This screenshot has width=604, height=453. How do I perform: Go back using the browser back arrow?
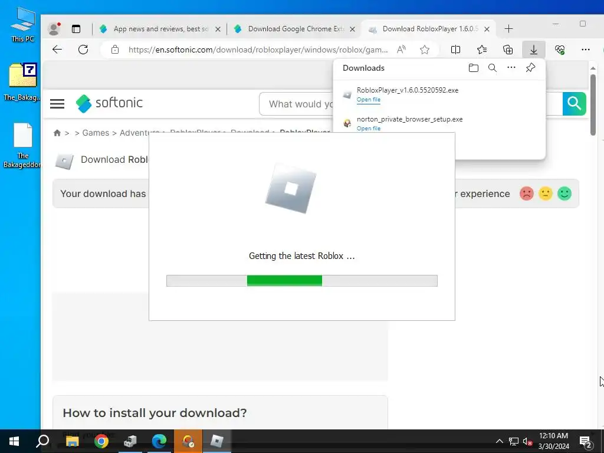[x=57, y=50]
